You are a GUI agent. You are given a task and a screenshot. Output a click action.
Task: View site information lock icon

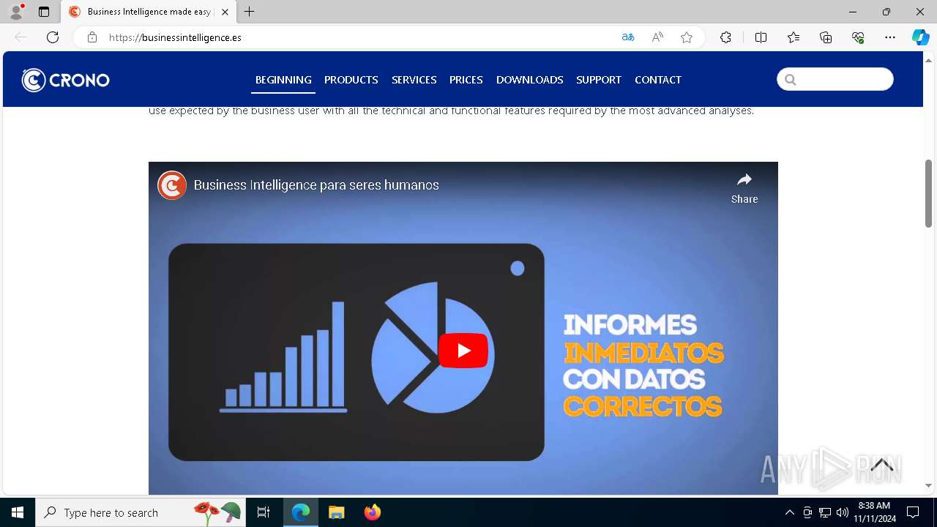[92, 37]
